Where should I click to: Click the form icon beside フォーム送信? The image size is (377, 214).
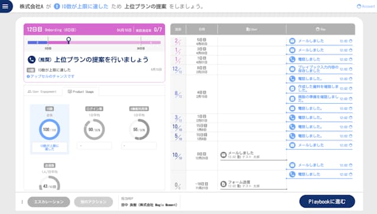[223, 184]
